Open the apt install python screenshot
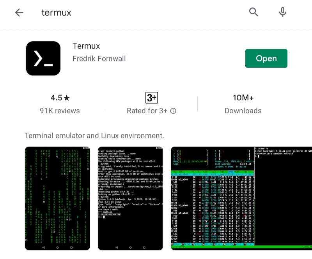Viewport: 312px width, 259px height. point(130,198)
